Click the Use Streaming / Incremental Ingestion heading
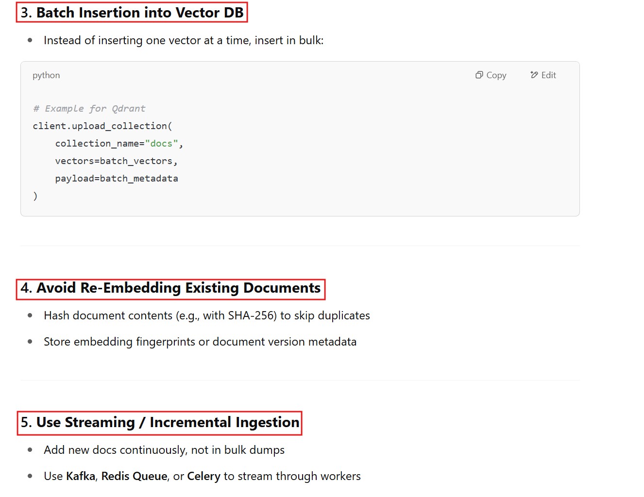The height and width of the screenshot is (497, 644). pyautogui.click(x=160, y=423)
